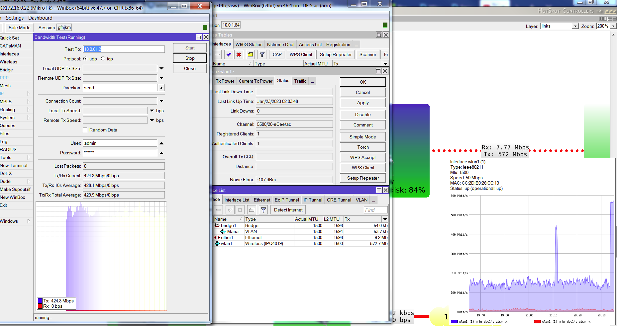This screenshot has height=326, width=617.
Task: Select the udp protocol radio button
Action: point(85,59)
